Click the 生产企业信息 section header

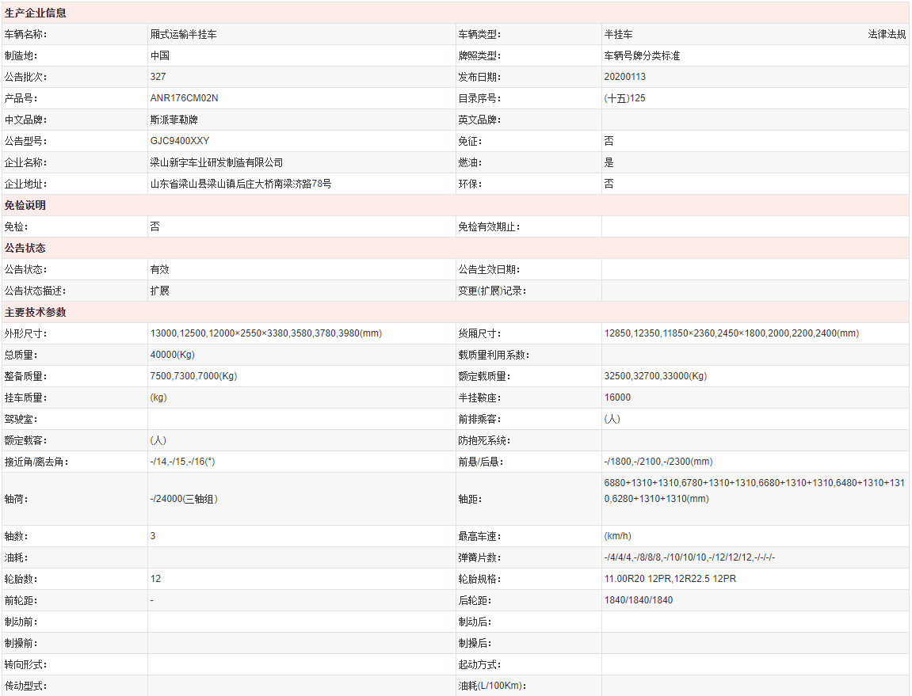36,13
